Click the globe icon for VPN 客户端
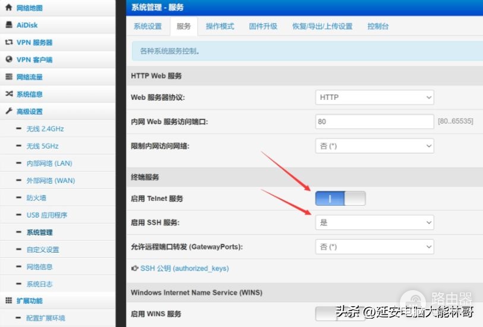Image resolution: width=483 pixels, height=327 pixels. point(9,59)
